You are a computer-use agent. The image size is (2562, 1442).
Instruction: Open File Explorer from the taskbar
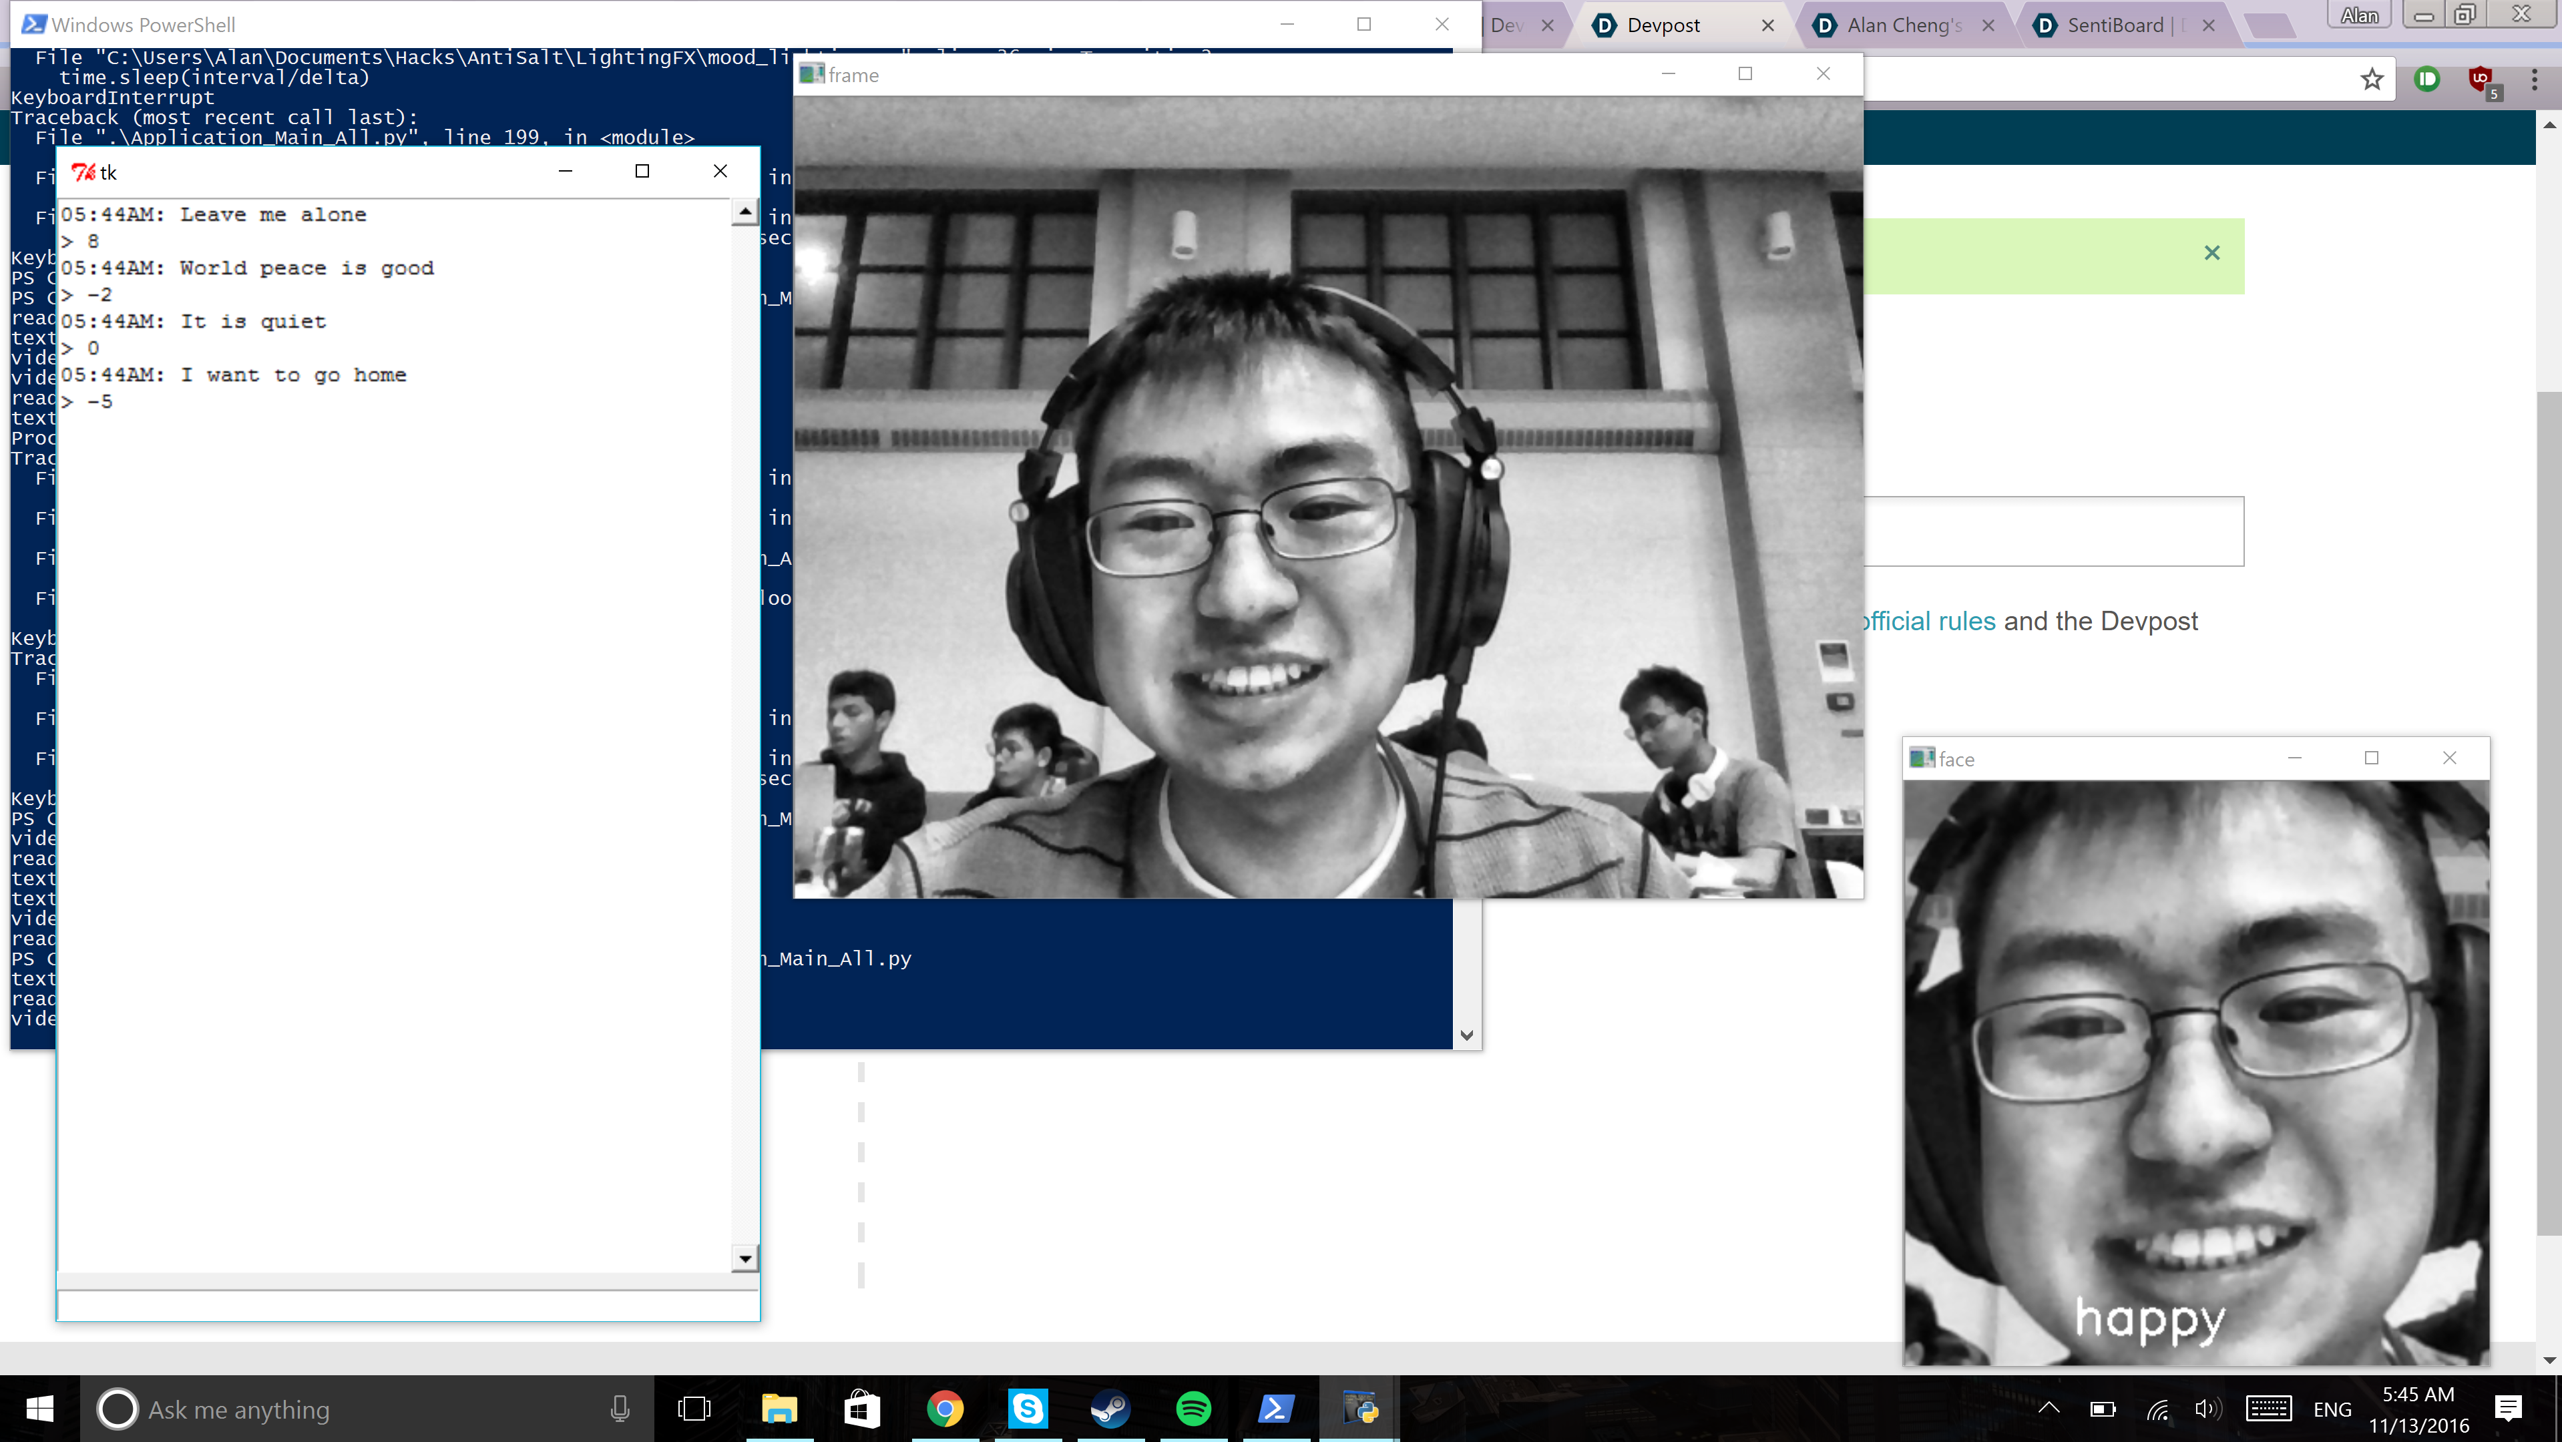tap(779, 1409)
